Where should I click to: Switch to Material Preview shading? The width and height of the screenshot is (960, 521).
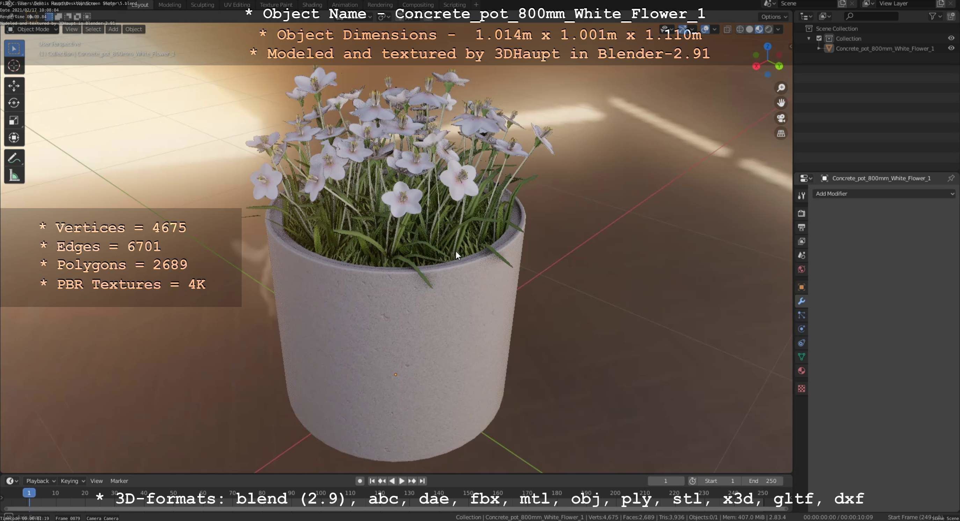(x=759, y=29)
